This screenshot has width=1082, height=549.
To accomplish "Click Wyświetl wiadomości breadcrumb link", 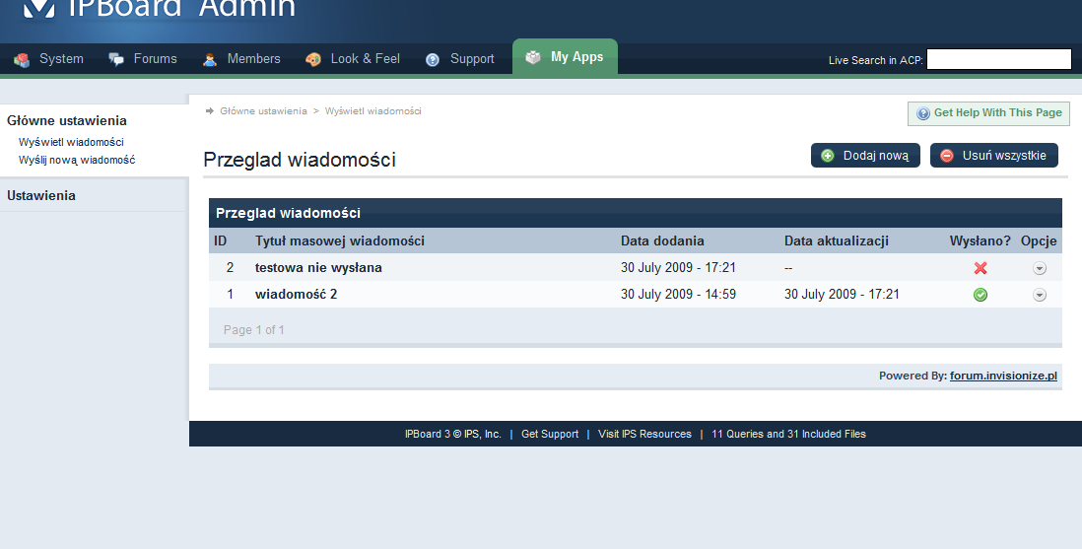I will [x=372, y=111].
